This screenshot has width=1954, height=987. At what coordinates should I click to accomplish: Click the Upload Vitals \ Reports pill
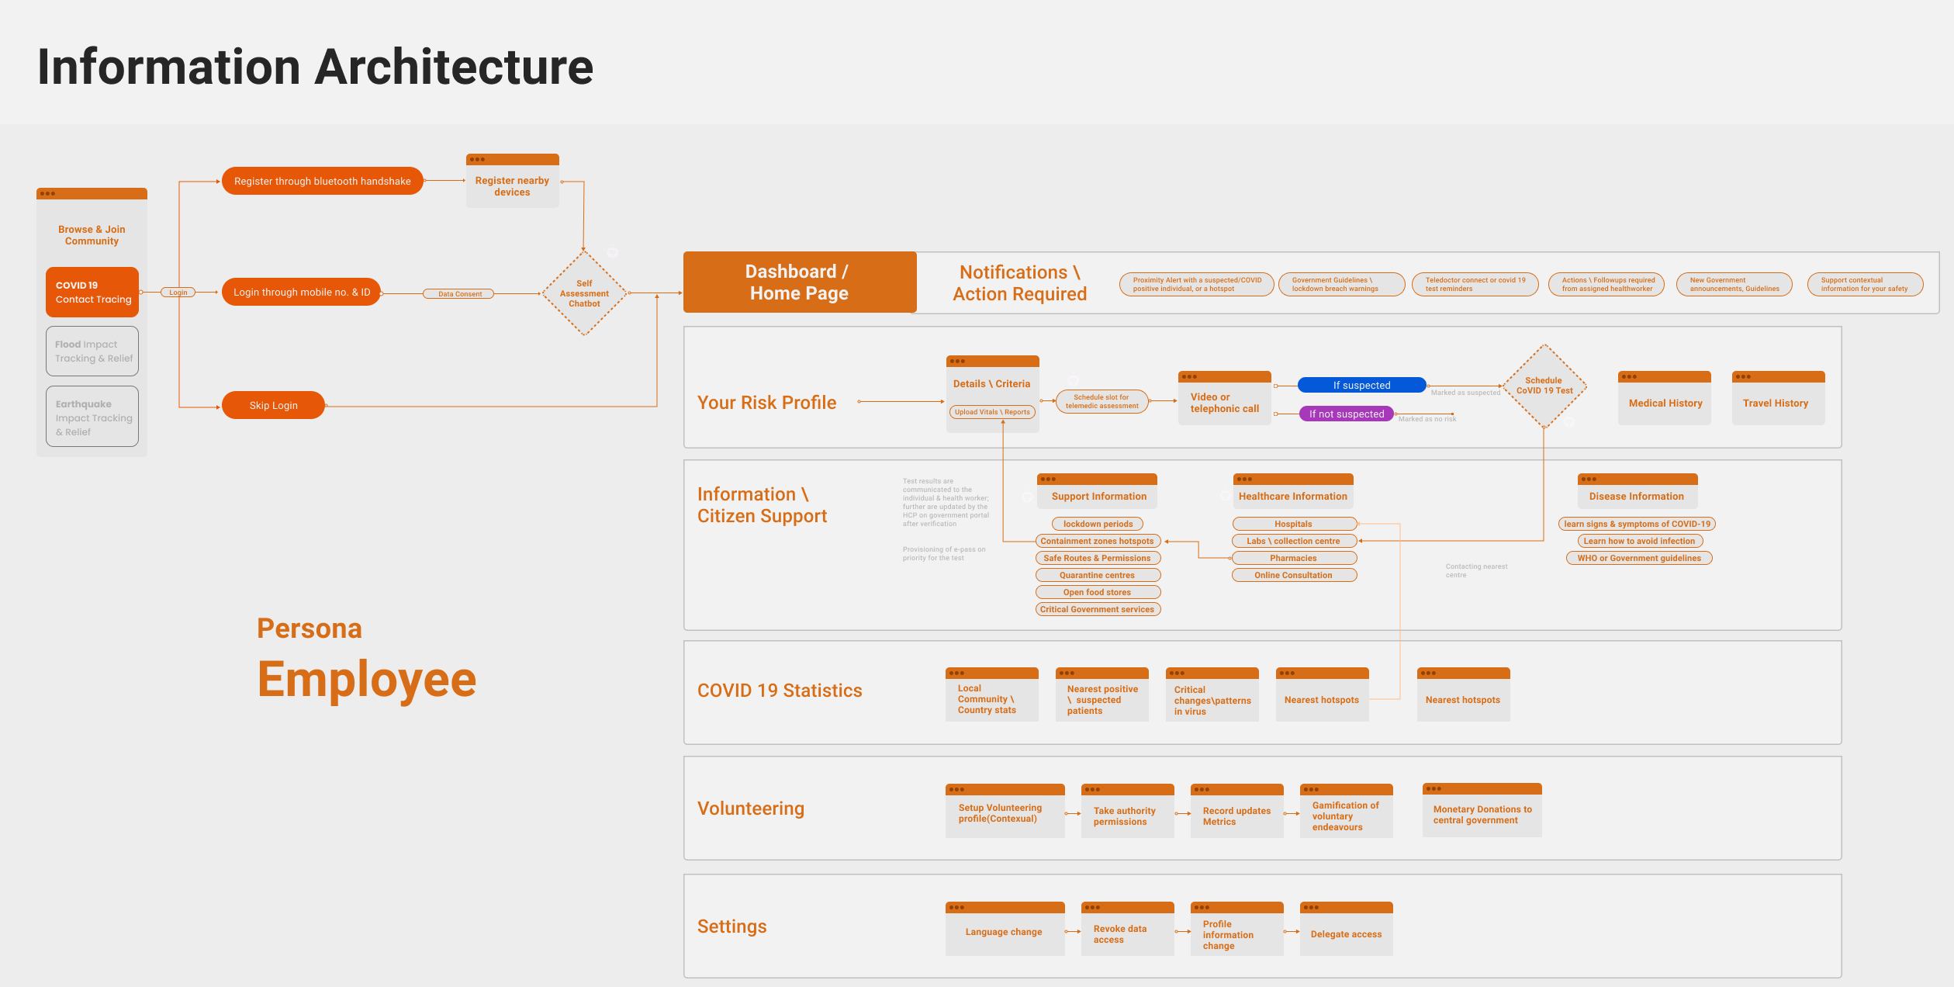992,412
